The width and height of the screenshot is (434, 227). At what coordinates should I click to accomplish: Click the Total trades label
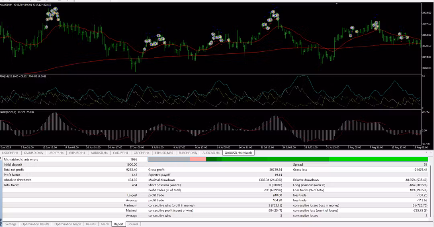(12, 185)
